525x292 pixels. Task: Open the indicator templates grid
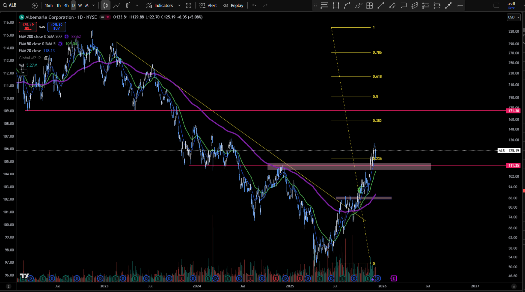tap(188, 5)
